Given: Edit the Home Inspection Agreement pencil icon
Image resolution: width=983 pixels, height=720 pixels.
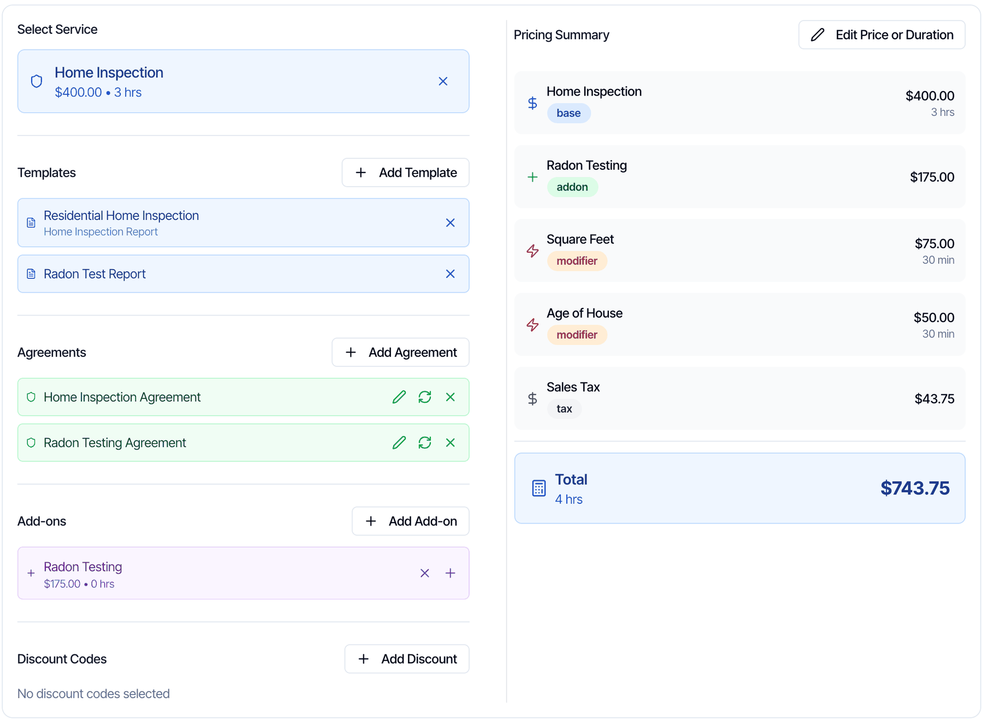Looking at the screenshot, I should pyautogui.click(x=399, y=397).
